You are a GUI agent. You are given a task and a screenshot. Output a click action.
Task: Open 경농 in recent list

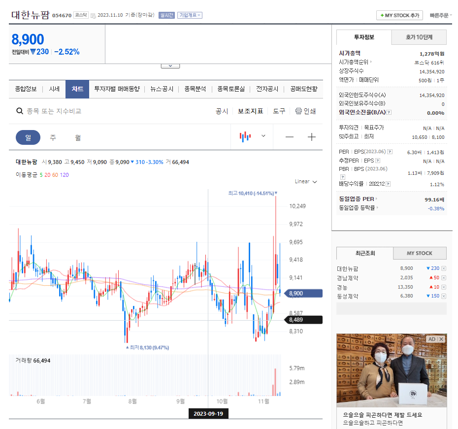[342, 287]
